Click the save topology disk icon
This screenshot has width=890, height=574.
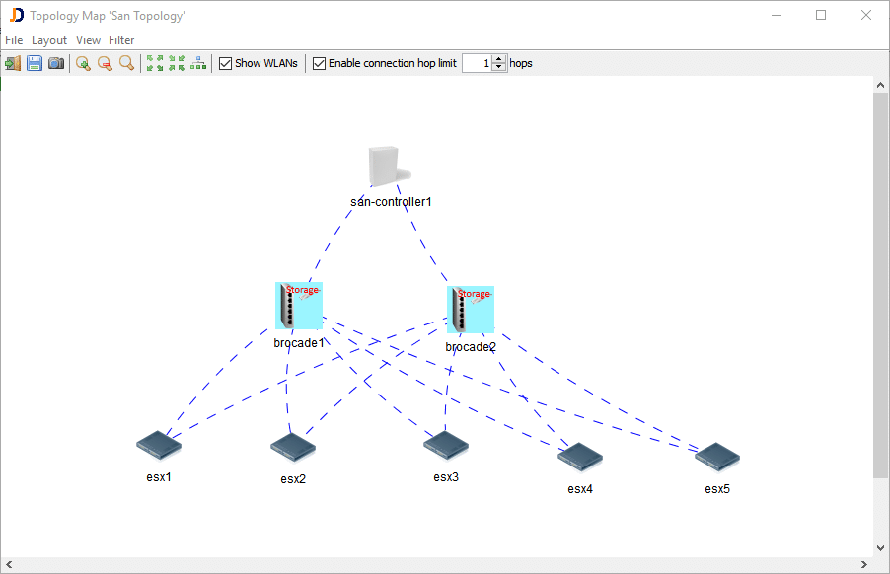(35, 63)
